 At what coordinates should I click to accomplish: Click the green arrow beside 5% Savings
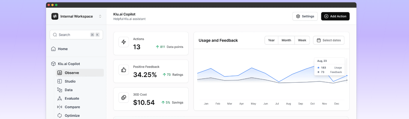(x=163, y=102)
